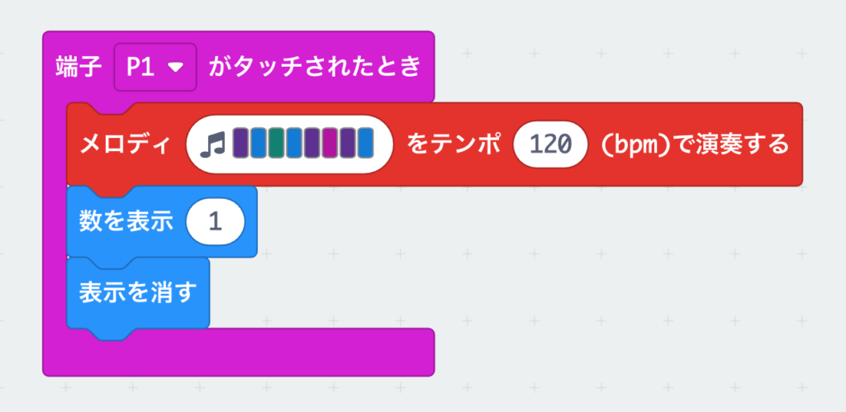Click the music note icon in the melody field
Viewport: 846px width, 412px height.
[x=211, y=144]
